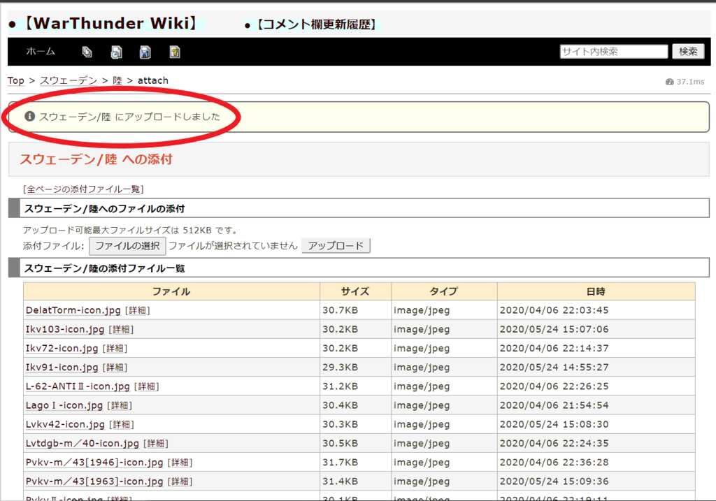Click the floppy disk backup icon
The width and height of the screenshot is (716, 501).
click(145, 52)
